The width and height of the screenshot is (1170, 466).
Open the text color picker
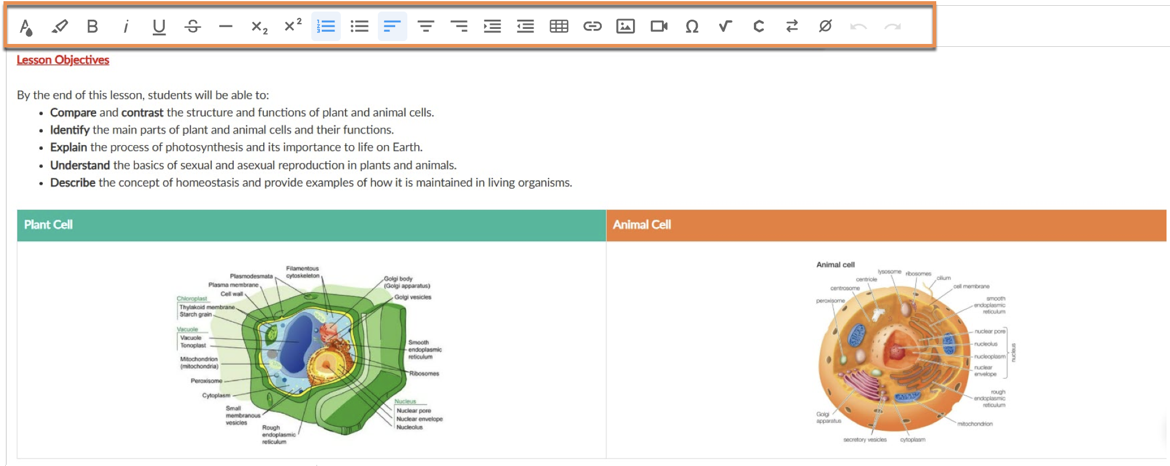(26, 27)
